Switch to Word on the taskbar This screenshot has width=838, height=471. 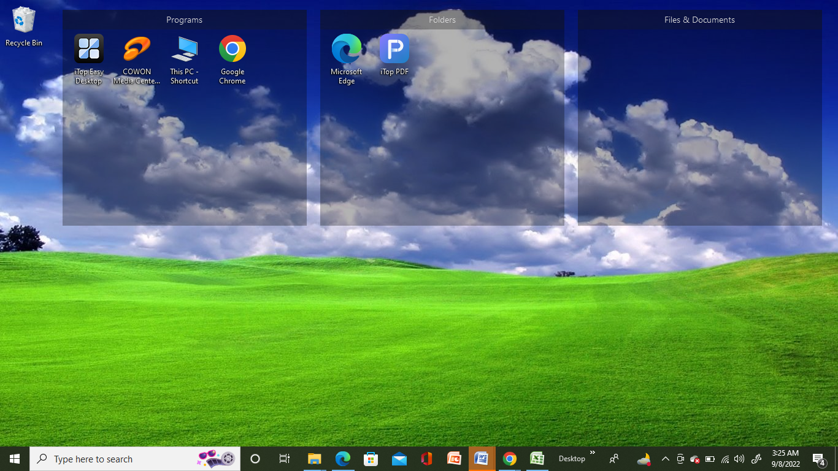(482, 459)
